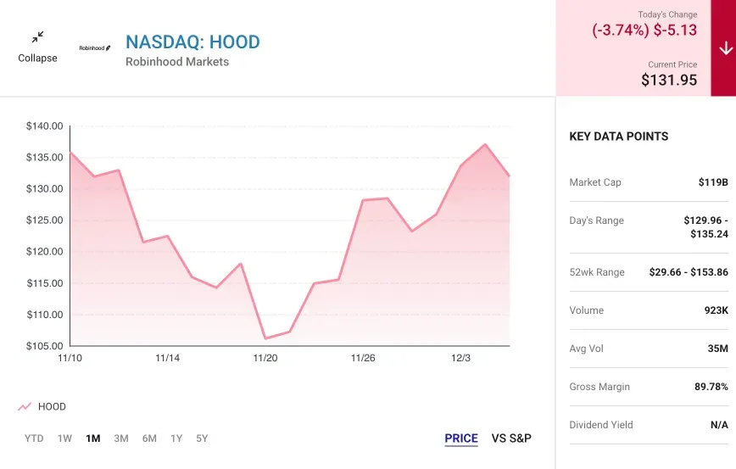This screenshot has height=469, width=736.
Task: Click the HOOD legend line icon
Action: 25,407
